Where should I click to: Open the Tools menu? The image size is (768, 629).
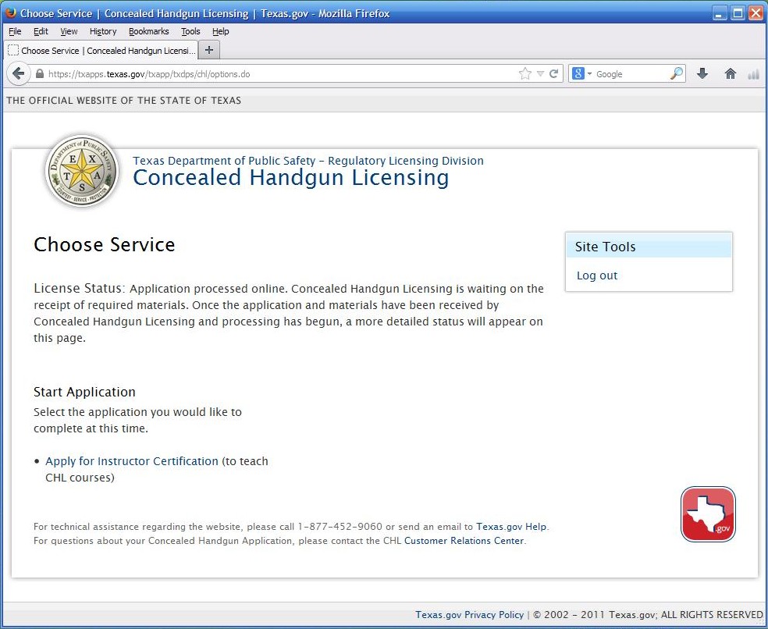190,31
